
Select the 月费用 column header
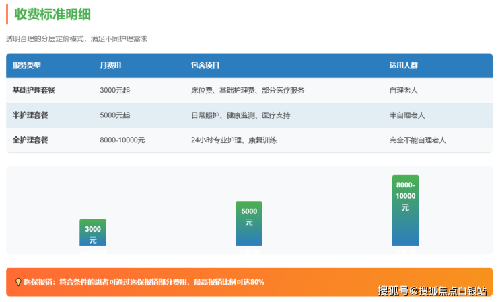coord(110,66)
